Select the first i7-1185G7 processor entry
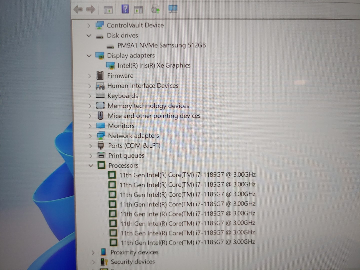The width and height of the screenshot is (360, 270). (188, 175)
